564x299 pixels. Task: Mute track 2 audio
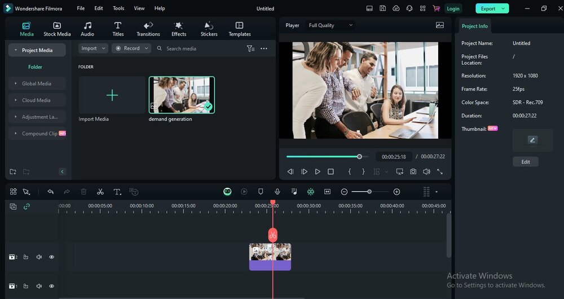[39, 257]
